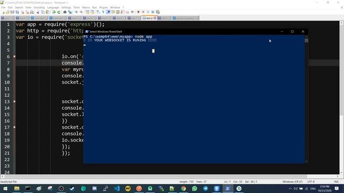Select the app.js document tab
344x193 pixels.
pyautogui.click(x=149, y=18)
